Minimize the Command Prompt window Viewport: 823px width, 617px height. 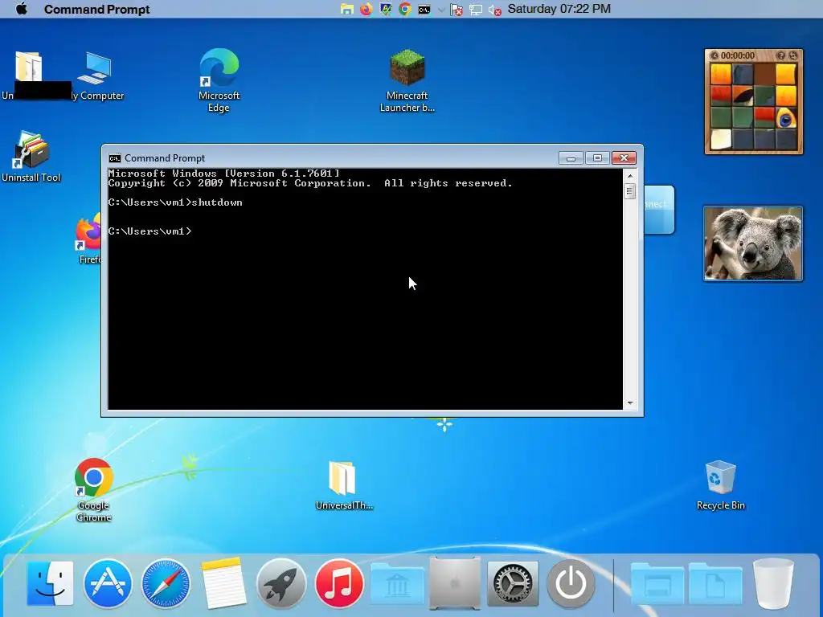click(571, 158)
